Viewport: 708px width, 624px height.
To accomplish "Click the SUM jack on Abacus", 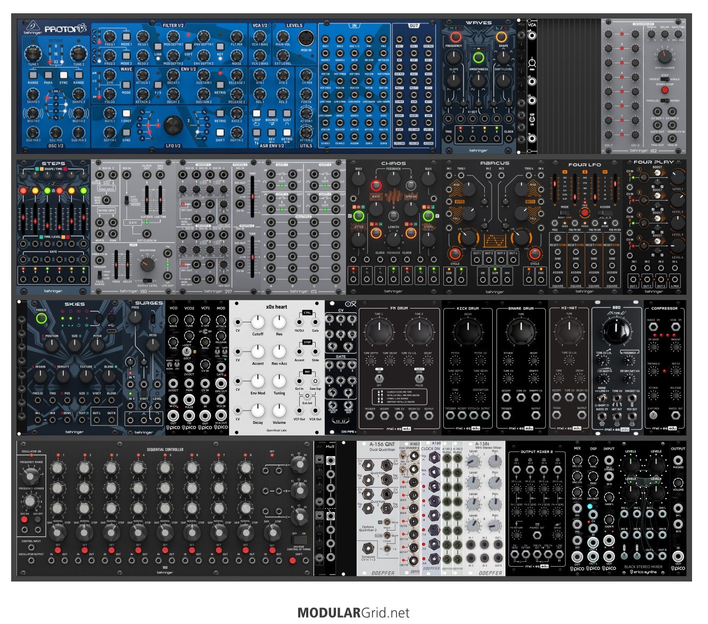I will point(495,280).
